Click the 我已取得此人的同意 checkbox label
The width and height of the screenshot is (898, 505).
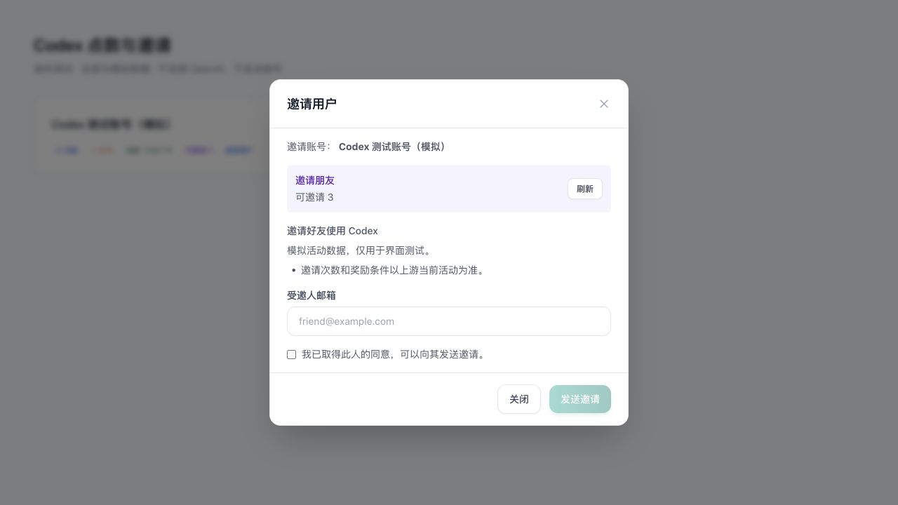(x=394, y=355)
